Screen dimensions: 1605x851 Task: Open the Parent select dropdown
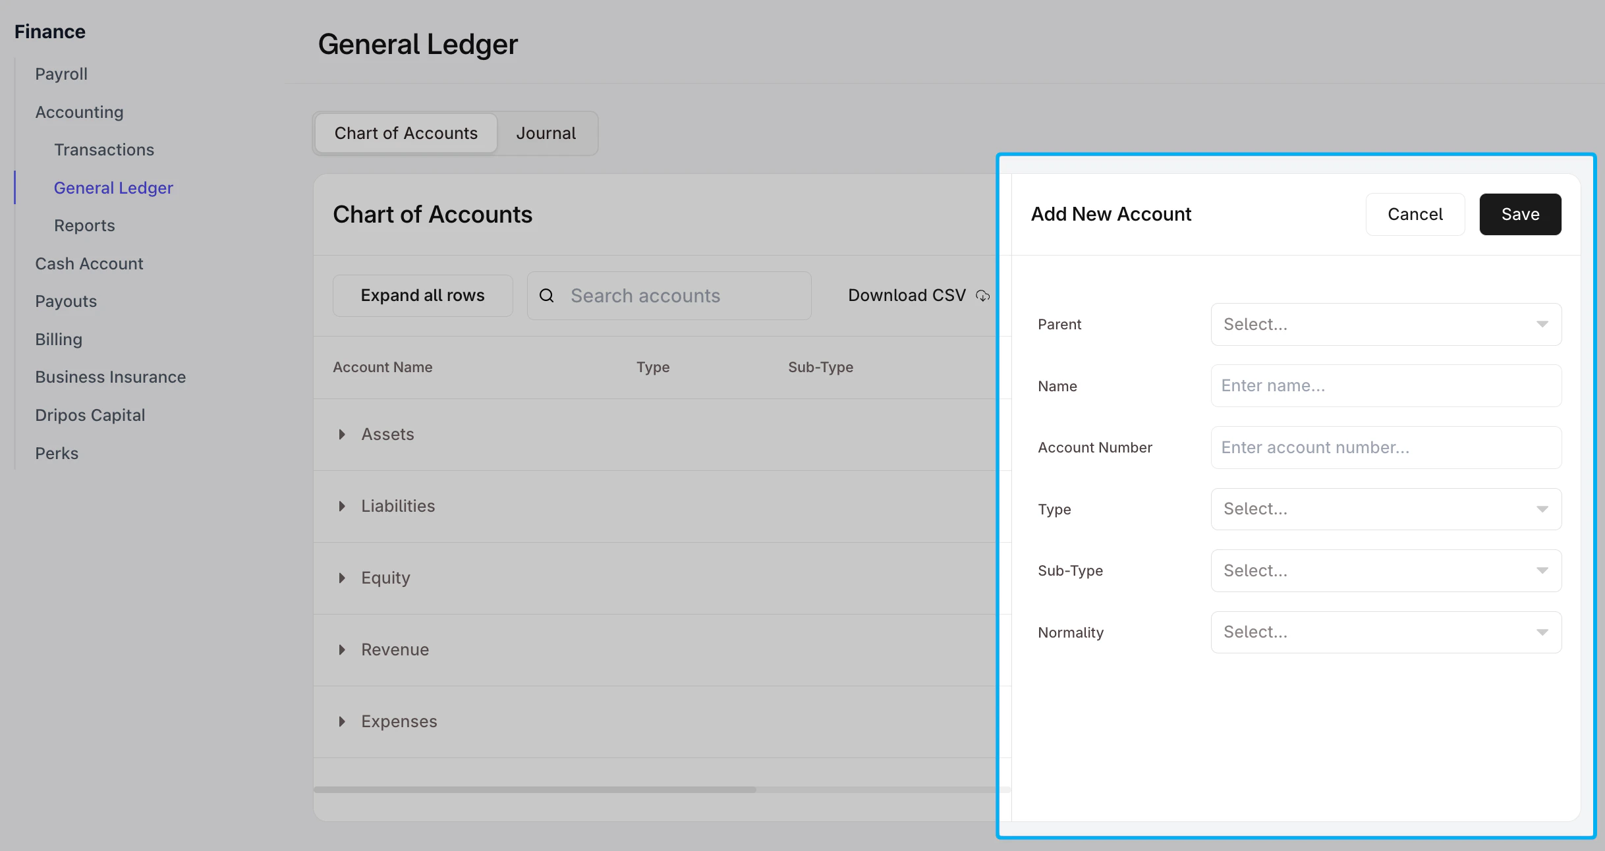[1386, 324]
